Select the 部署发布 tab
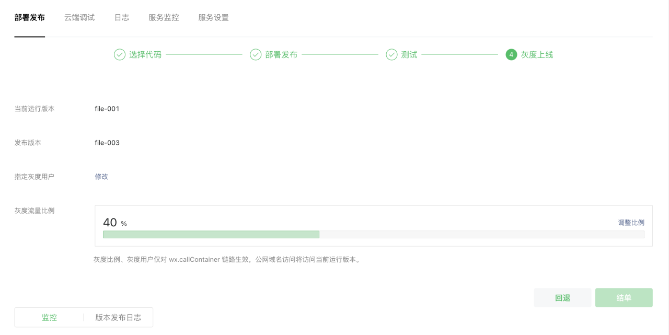 pyautogui.click(x=29, y=17)
